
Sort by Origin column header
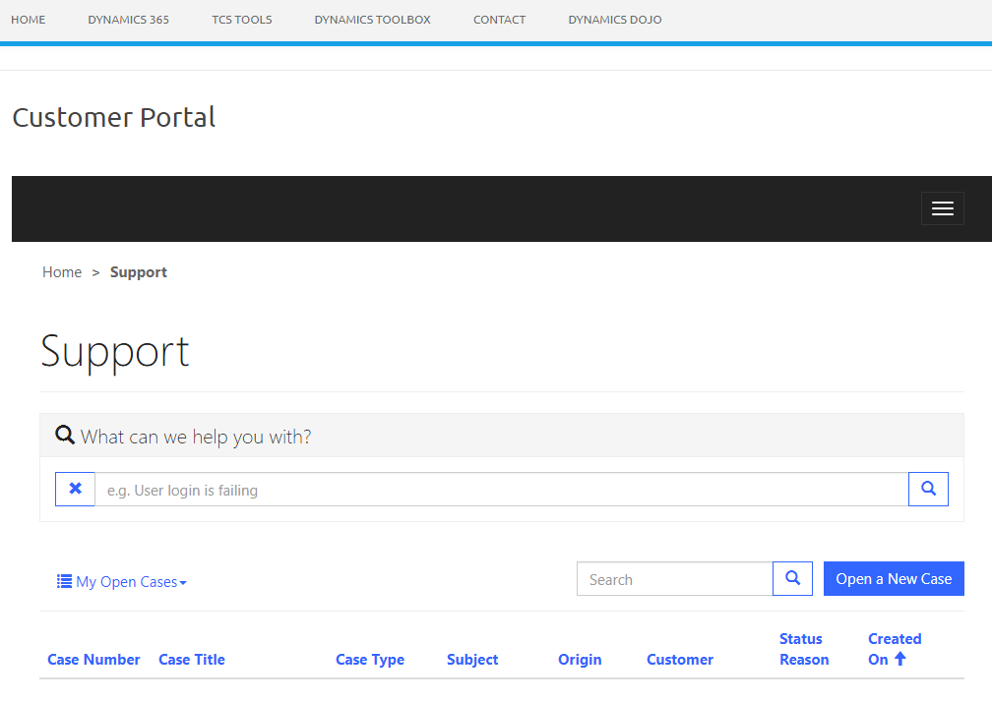click(580, 660)
